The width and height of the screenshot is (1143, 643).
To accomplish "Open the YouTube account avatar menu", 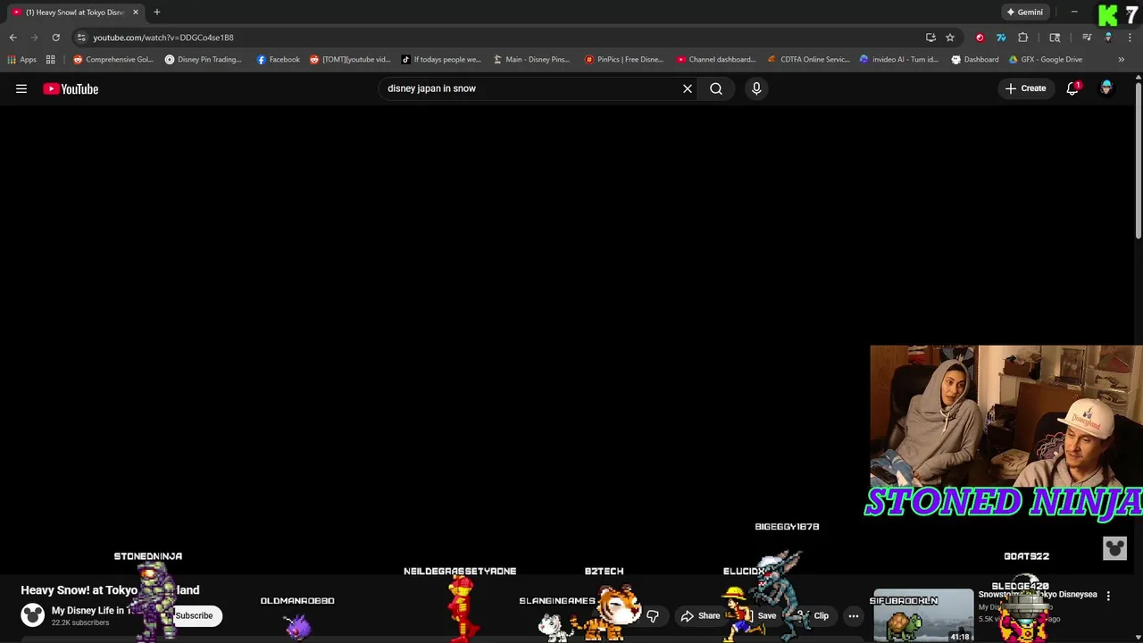I will point(1106,88).
